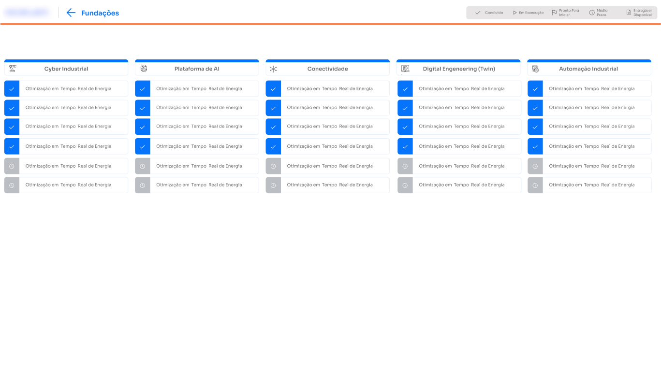661x371 pixels.
Task: Click the Concluído checkmark icon in the legend
Action: click(478, 13)
